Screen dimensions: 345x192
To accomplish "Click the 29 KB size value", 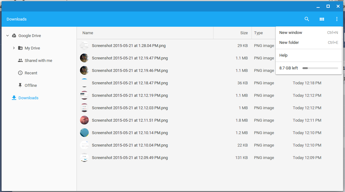I will pos(242,46).
